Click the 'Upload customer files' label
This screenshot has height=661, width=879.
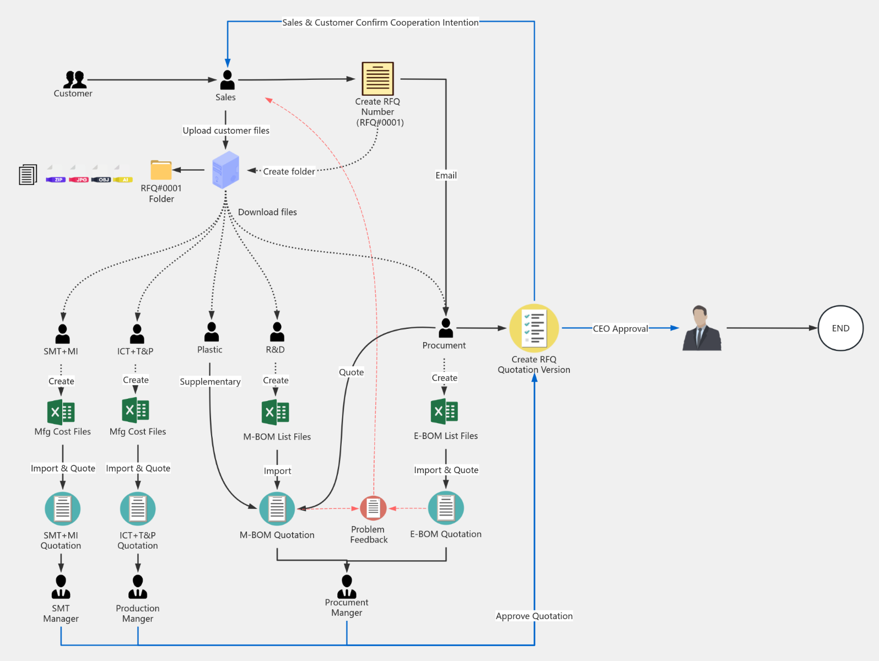tap(226, 131)
